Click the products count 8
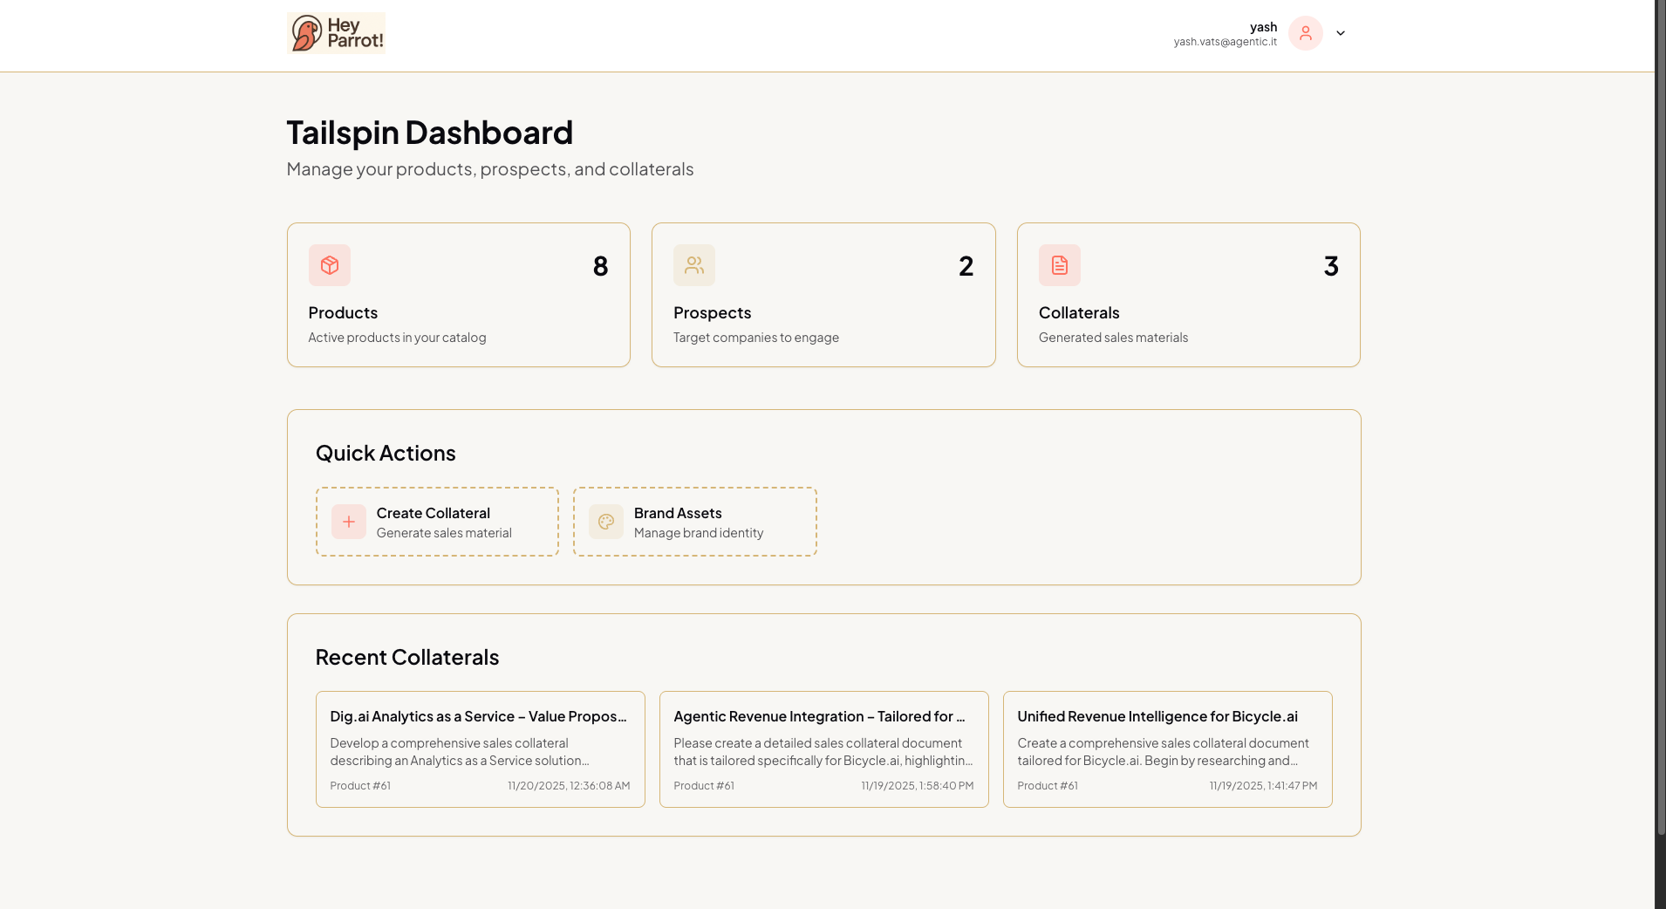 (600, 266)
